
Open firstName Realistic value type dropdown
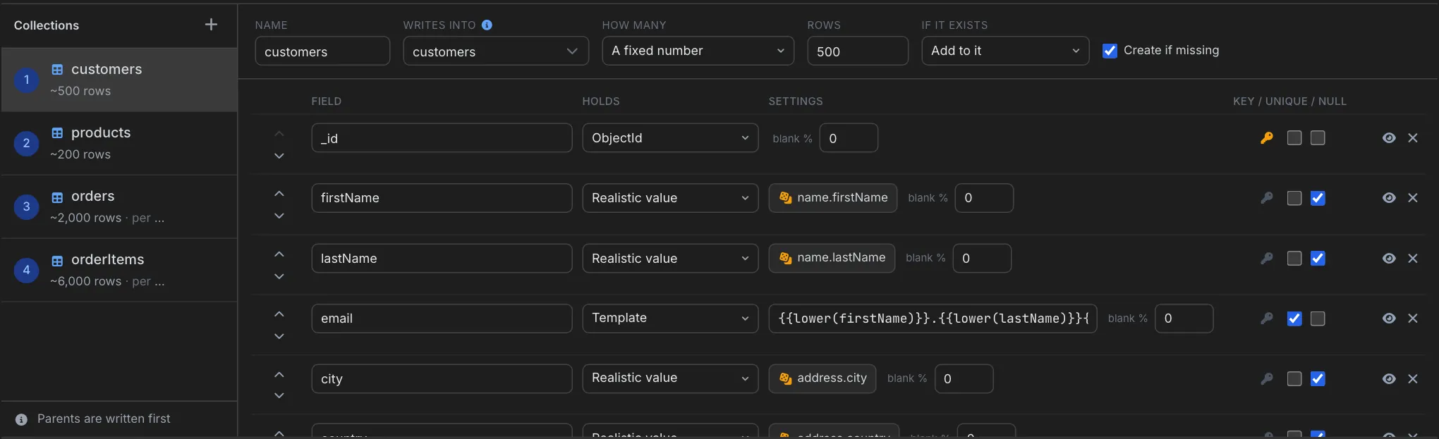click(670, 198)
